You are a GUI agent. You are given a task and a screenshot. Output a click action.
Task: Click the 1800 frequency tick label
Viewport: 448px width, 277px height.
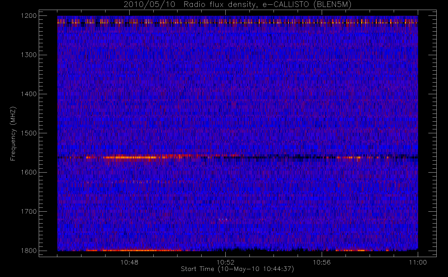click(29, 250)
